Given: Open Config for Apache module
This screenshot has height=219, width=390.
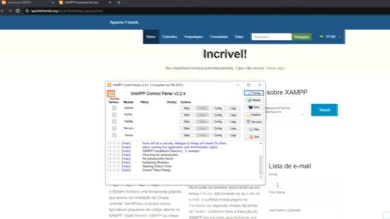Looking at the screenshot, I should coord(218,108).
